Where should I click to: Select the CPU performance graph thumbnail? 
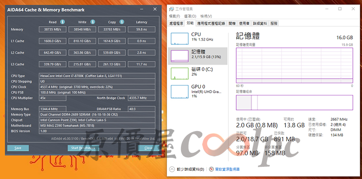pos(180,38)
